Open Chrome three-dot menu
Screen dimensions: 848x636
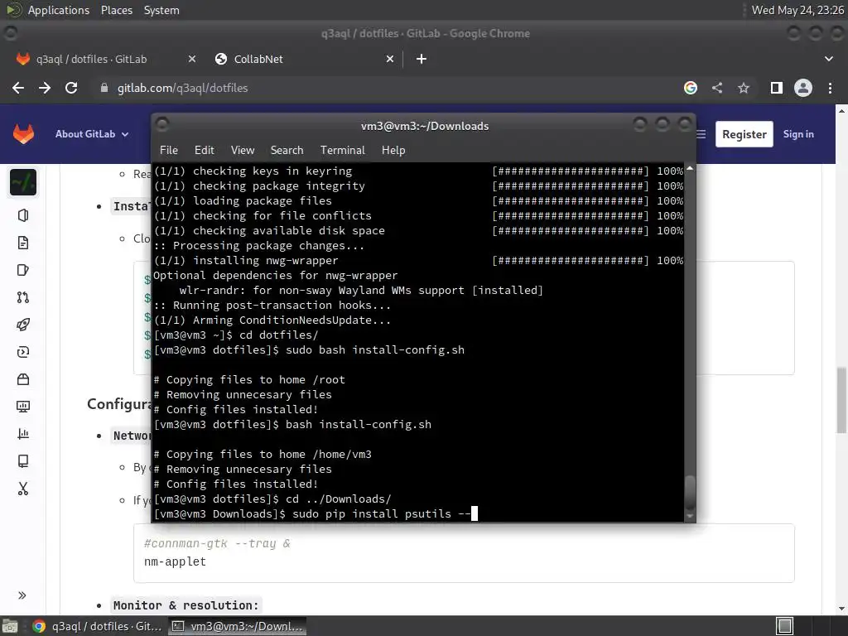830,88
